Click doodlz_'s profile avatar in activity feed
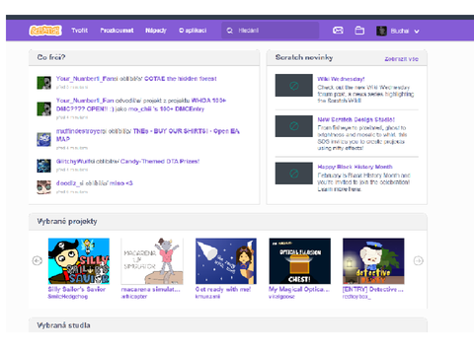 (43, 187)
